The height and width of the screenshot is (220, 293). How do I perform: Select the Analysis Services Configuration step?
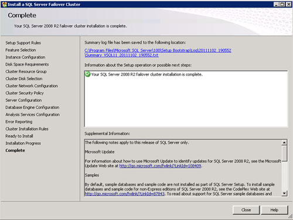click(32, 115)
